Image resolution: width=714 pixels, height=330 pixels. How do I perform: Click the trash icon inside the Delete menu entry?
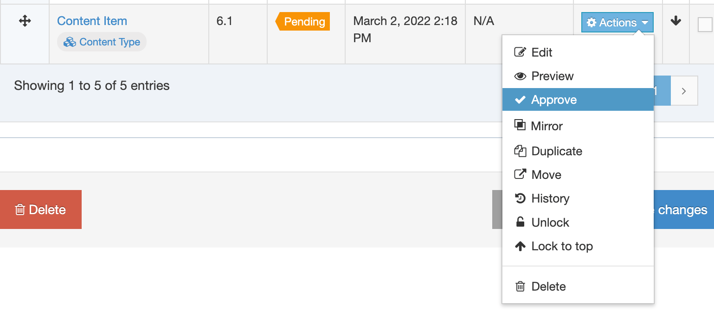[x=521, y=286]
